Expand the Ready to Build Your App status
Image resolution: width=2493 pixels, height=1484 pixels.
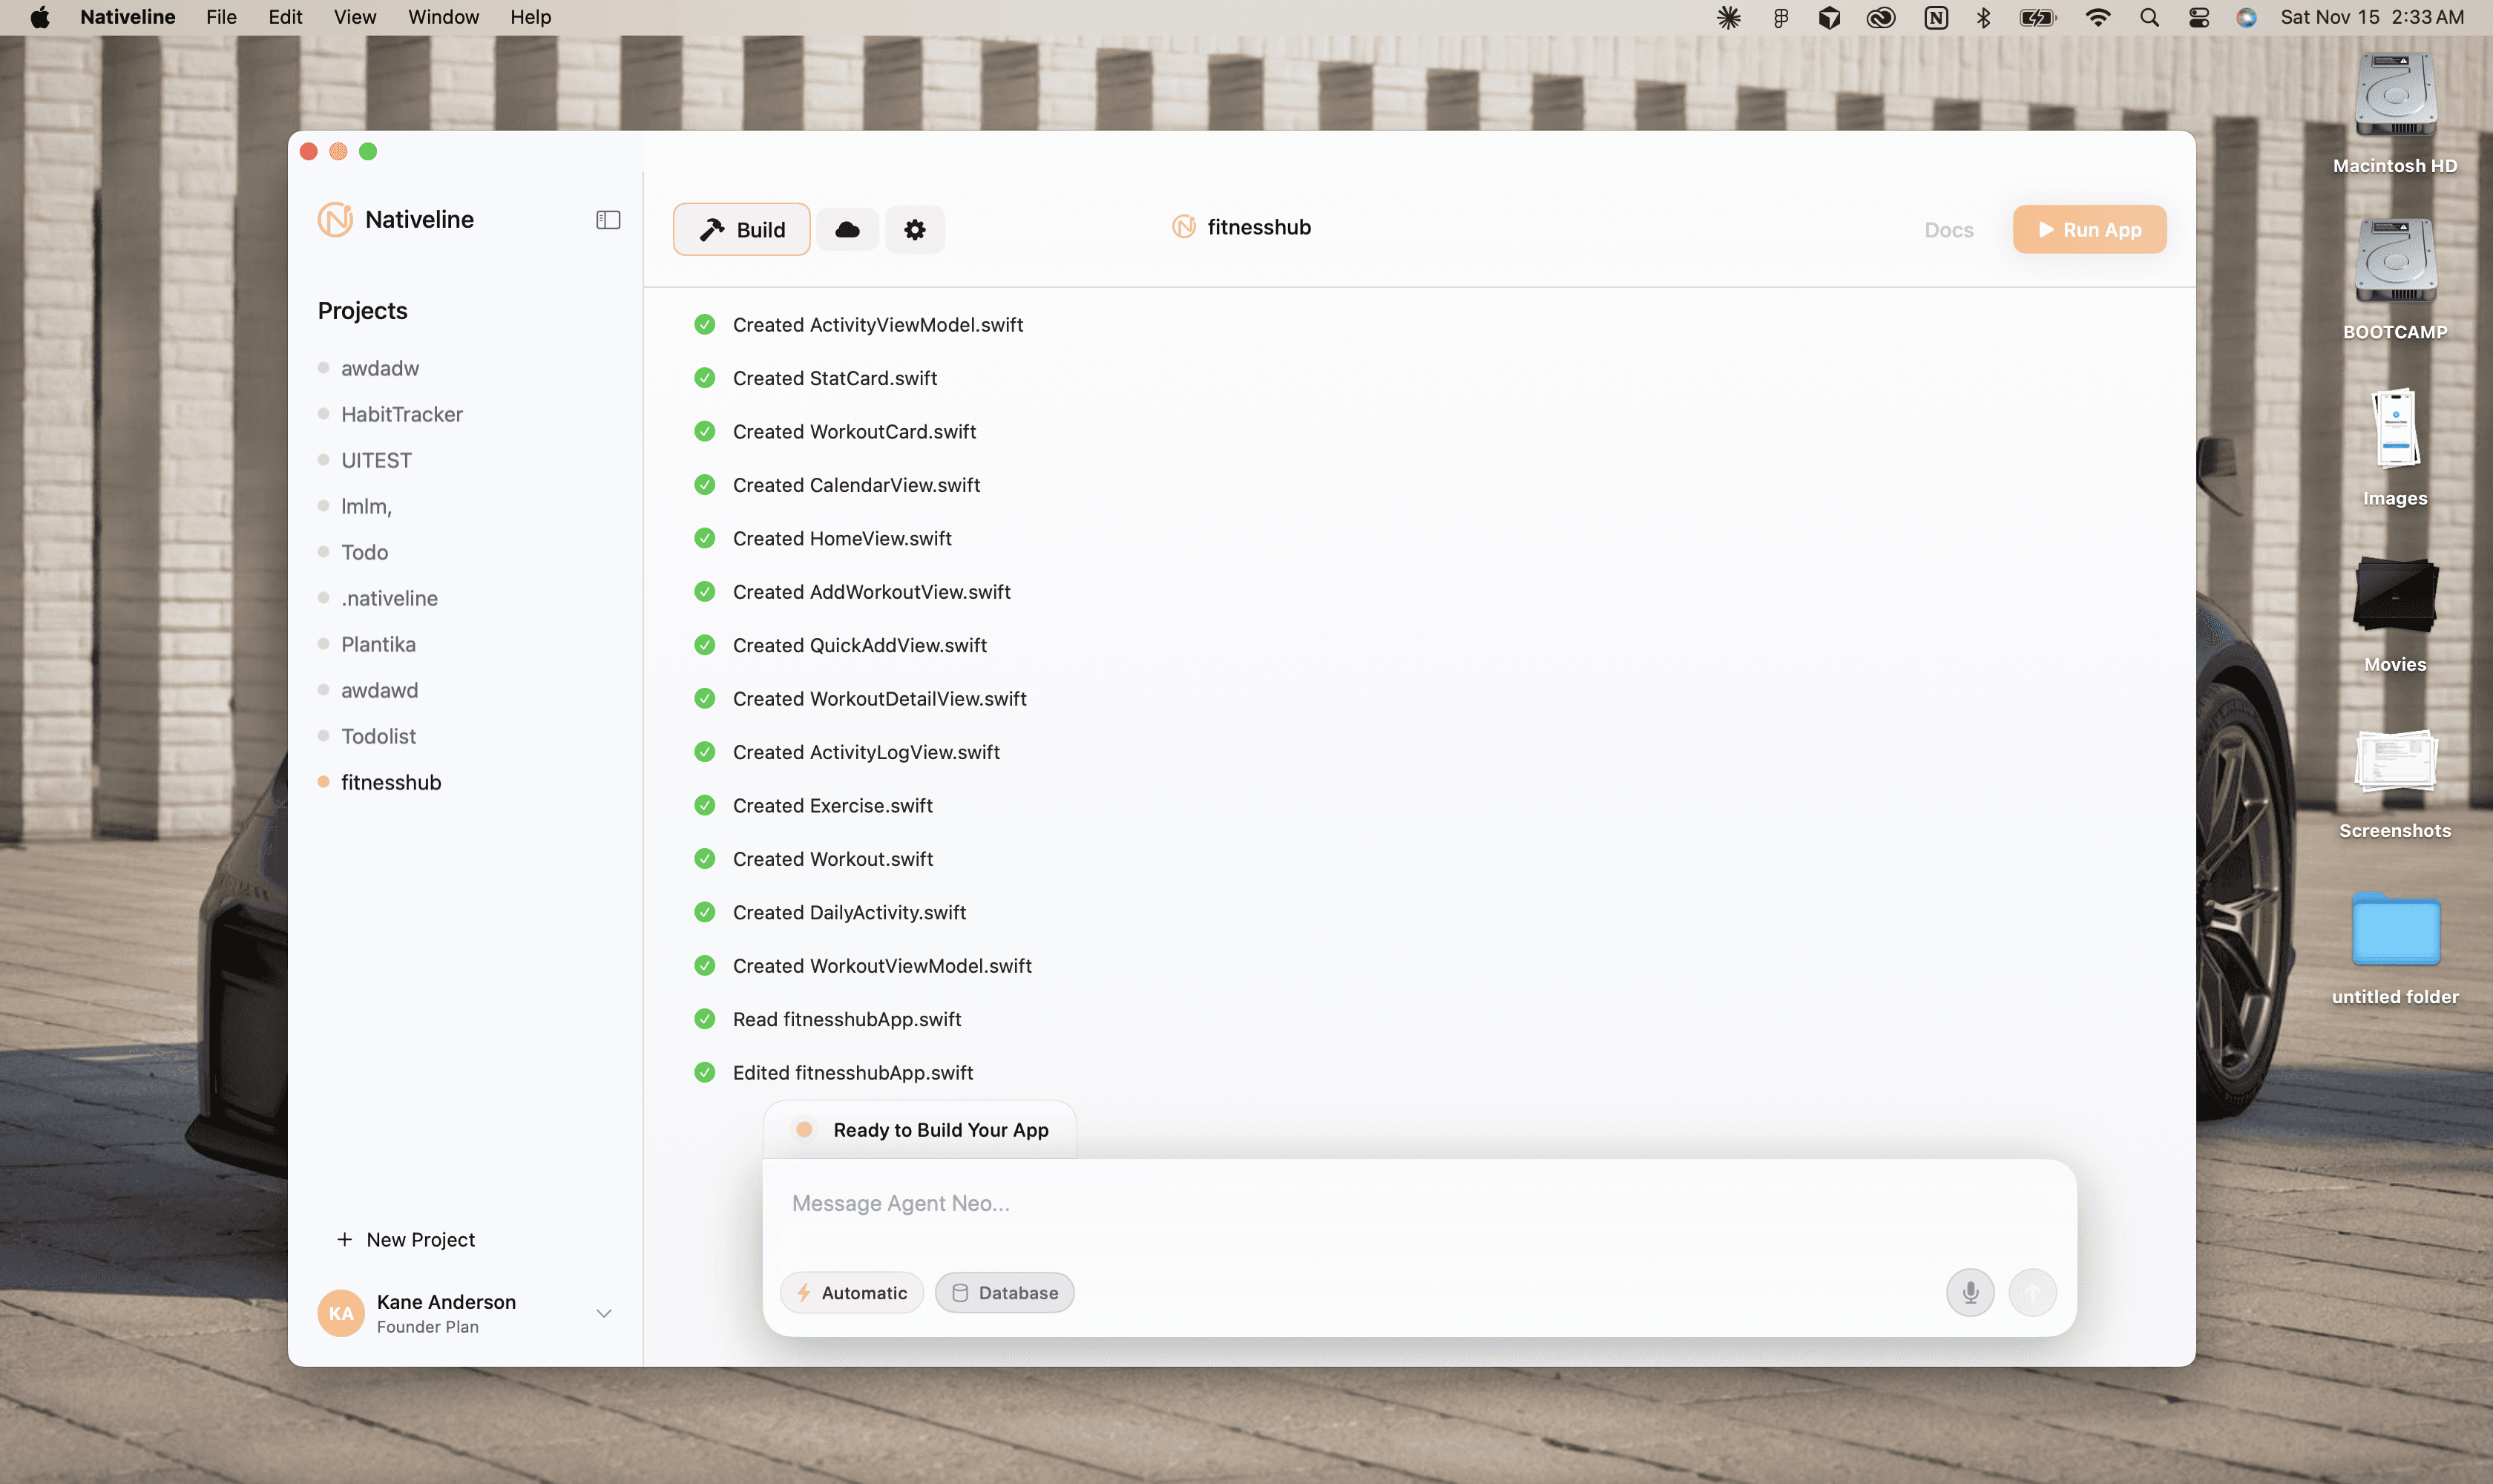(920, 1130)
